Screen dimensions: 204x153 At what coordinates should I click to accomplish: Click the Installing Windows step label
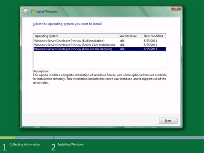(x=71, y=144)
